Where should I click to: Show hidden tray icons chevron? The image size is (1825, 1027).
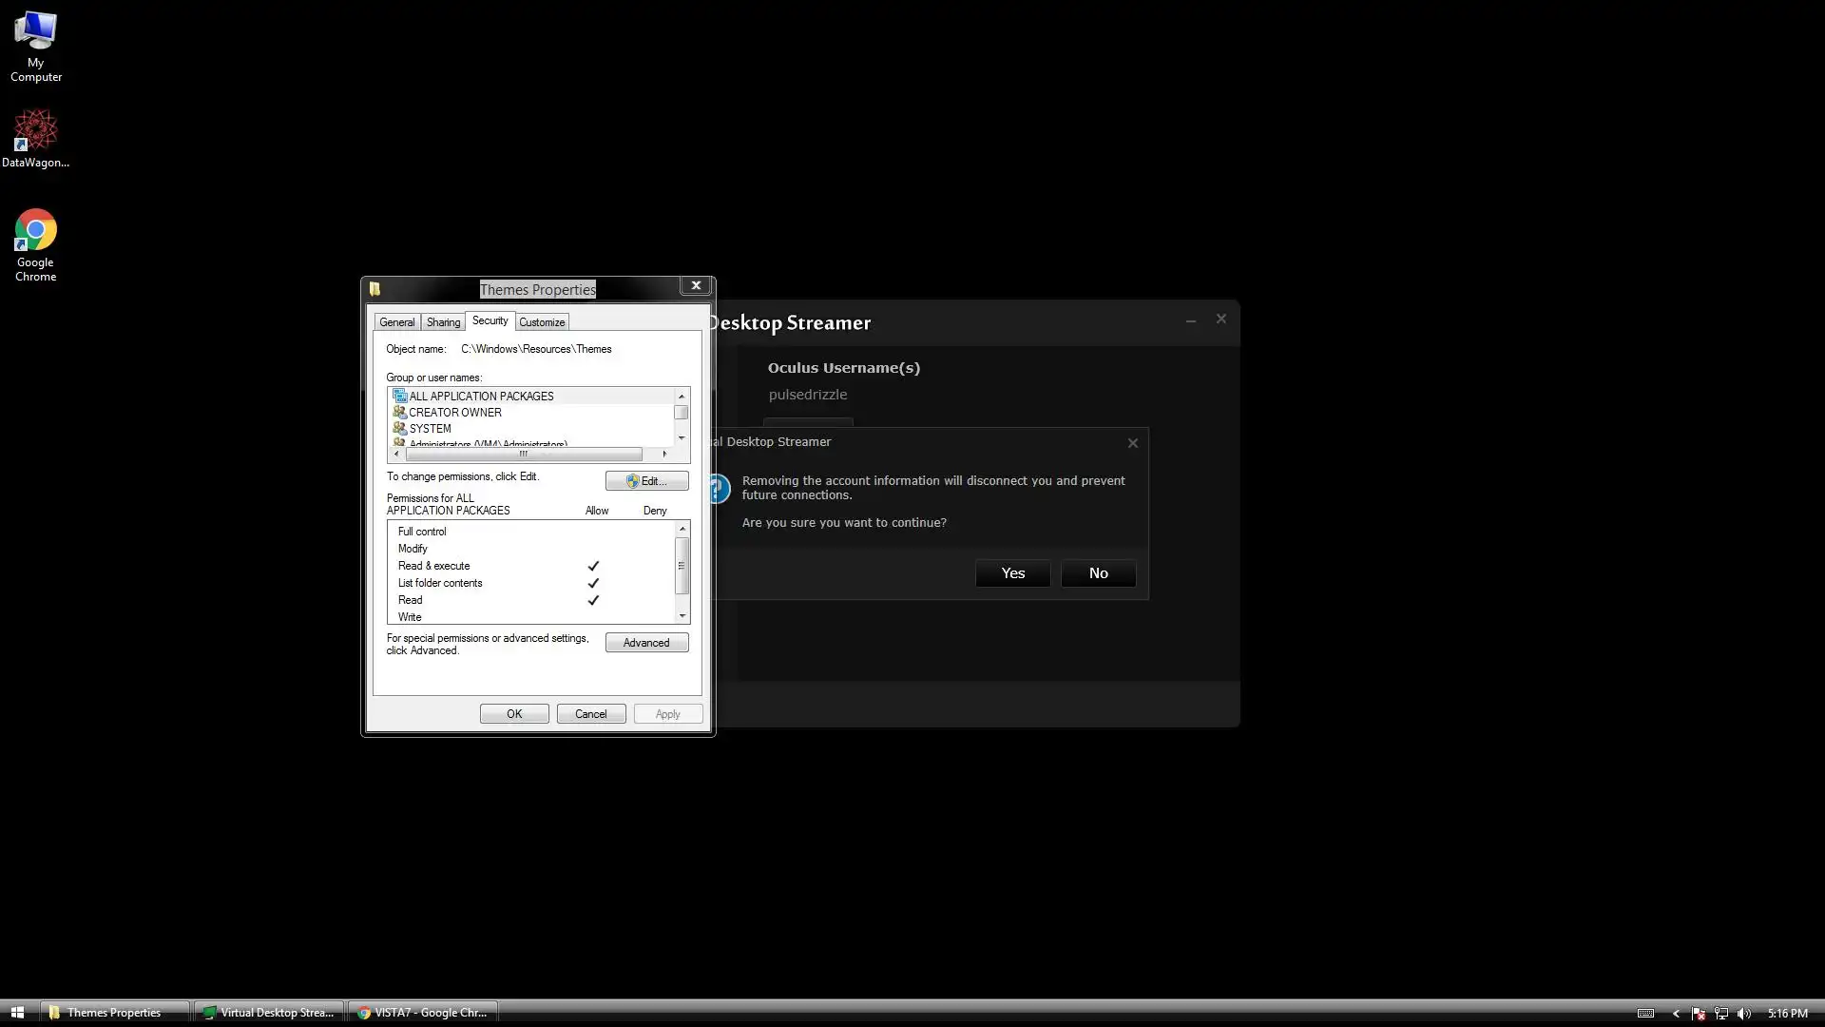[1676, 1014]
